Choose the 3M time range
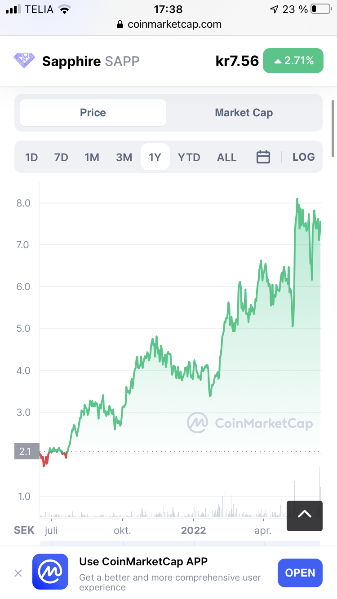Image resolution: width=337 pixels, height=599 pixels. 124,157
